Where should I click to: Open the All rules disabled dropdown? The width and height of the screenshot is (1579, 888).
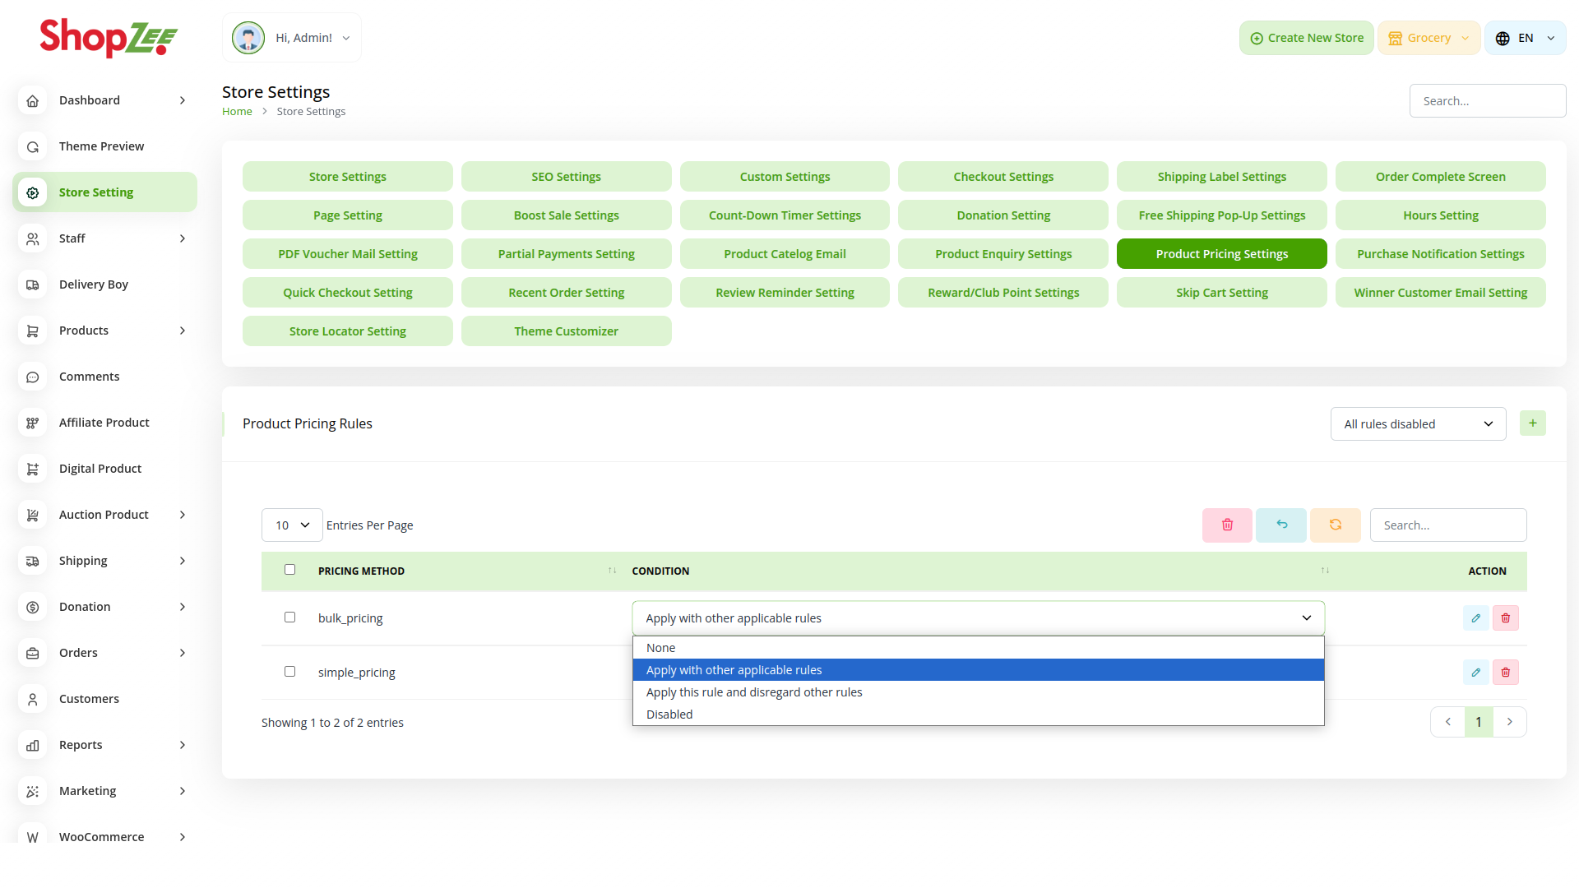click(x=1418, y=423)
